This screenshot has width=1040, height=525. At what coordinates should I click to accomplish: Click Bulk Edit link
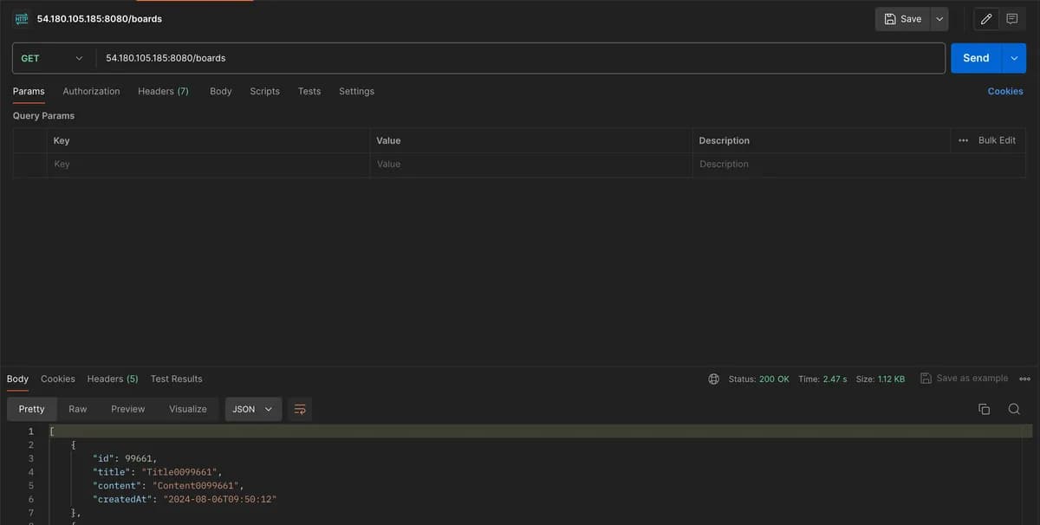click(997, 140)
